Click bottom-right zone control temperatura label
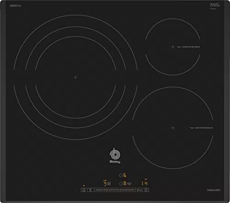The height and width of the screenshot is (203, 230). coord(204,128)
